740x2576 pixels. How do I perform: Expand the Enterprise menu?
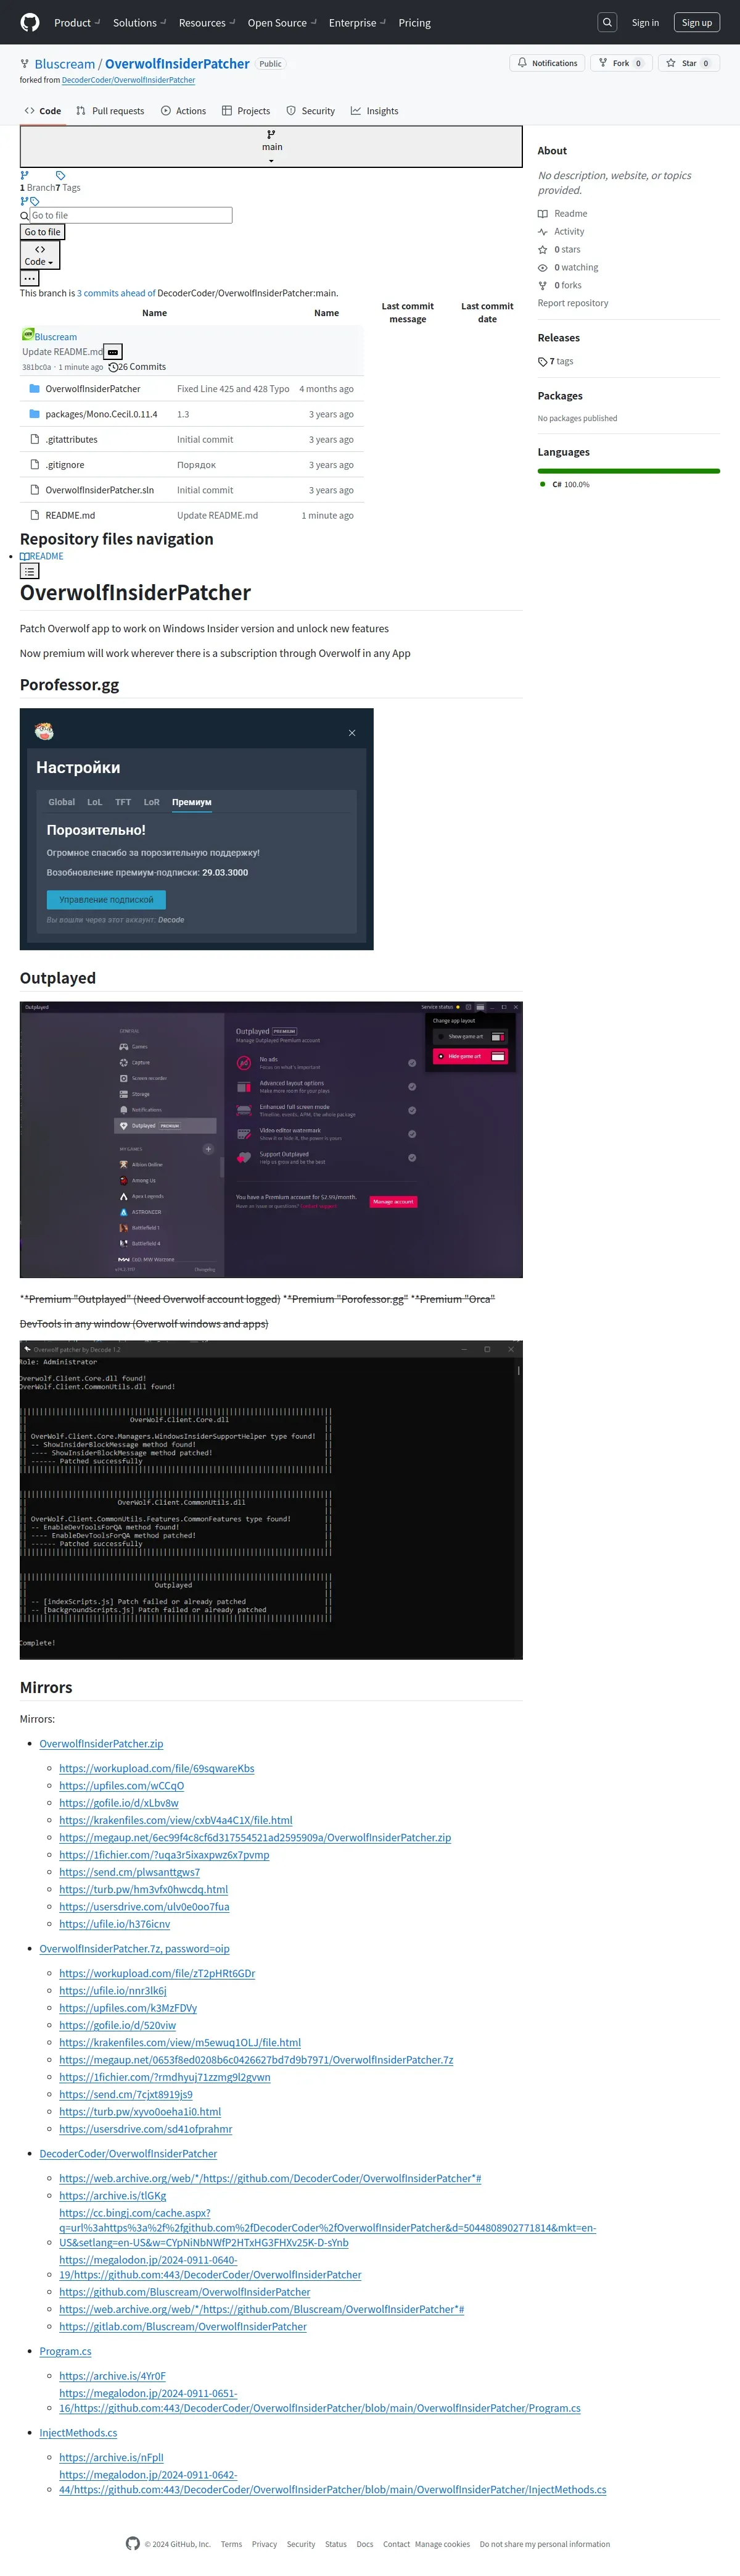[356, 22]
